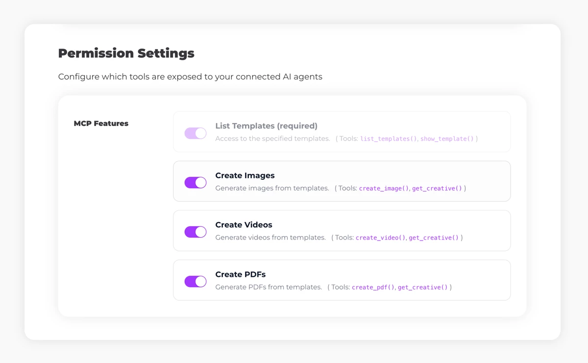Click the "Create PDFs" feature title

[241, 274]
